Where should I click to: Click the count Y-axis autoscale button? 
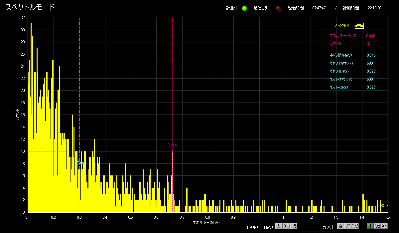(x=347, y=226)
